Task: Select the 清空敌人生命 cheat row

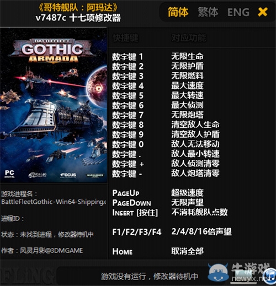Action: tap(195, 125)
